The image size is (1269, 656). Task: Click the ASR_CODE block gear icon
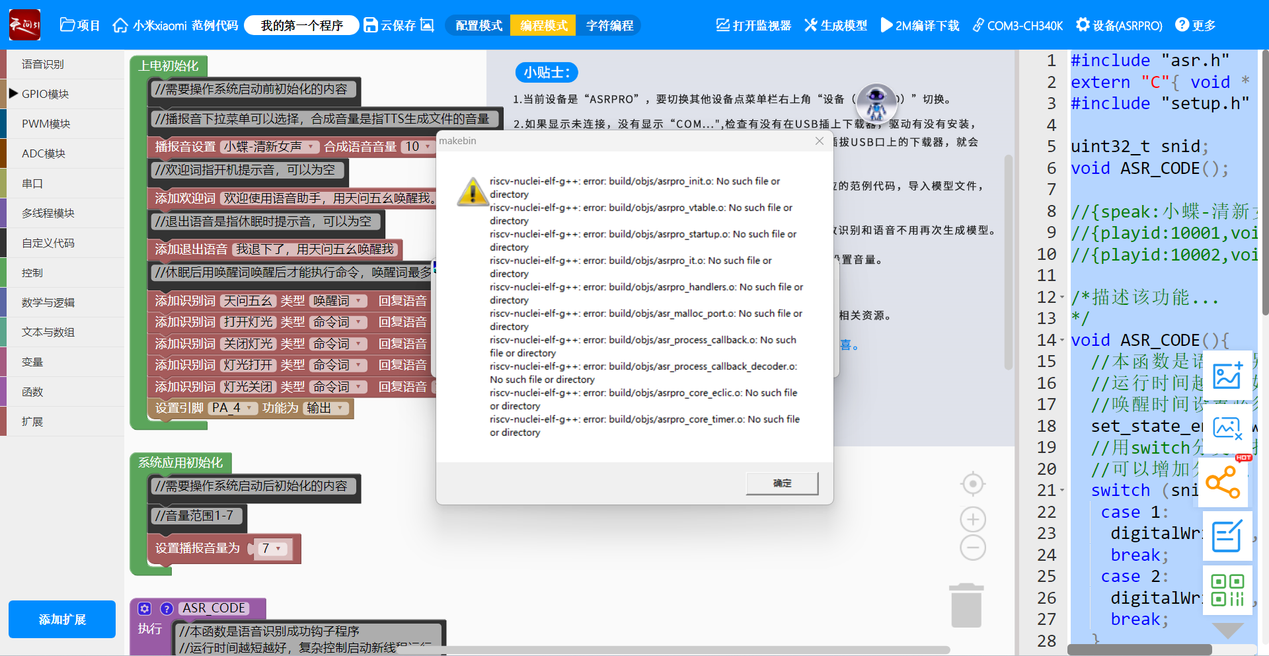(x=145, y=608)
